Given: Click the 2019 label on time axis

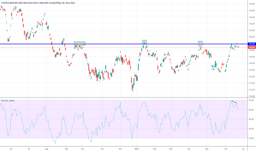Looking at the screenshot, I should click(137, 149).
